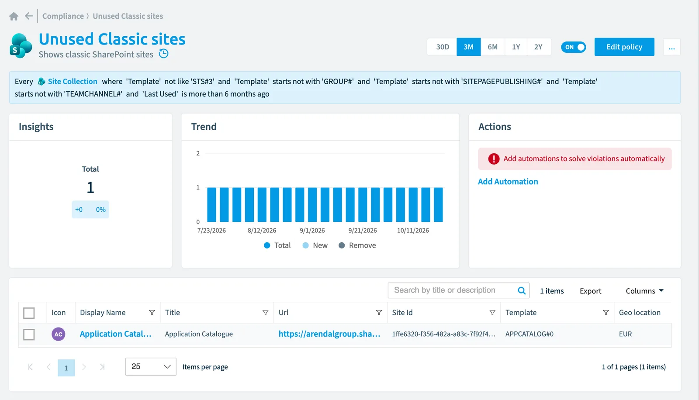The height and width of the screenshot is (400, 699).
Task: Go to last page arrow
Action: click(102, 367)
